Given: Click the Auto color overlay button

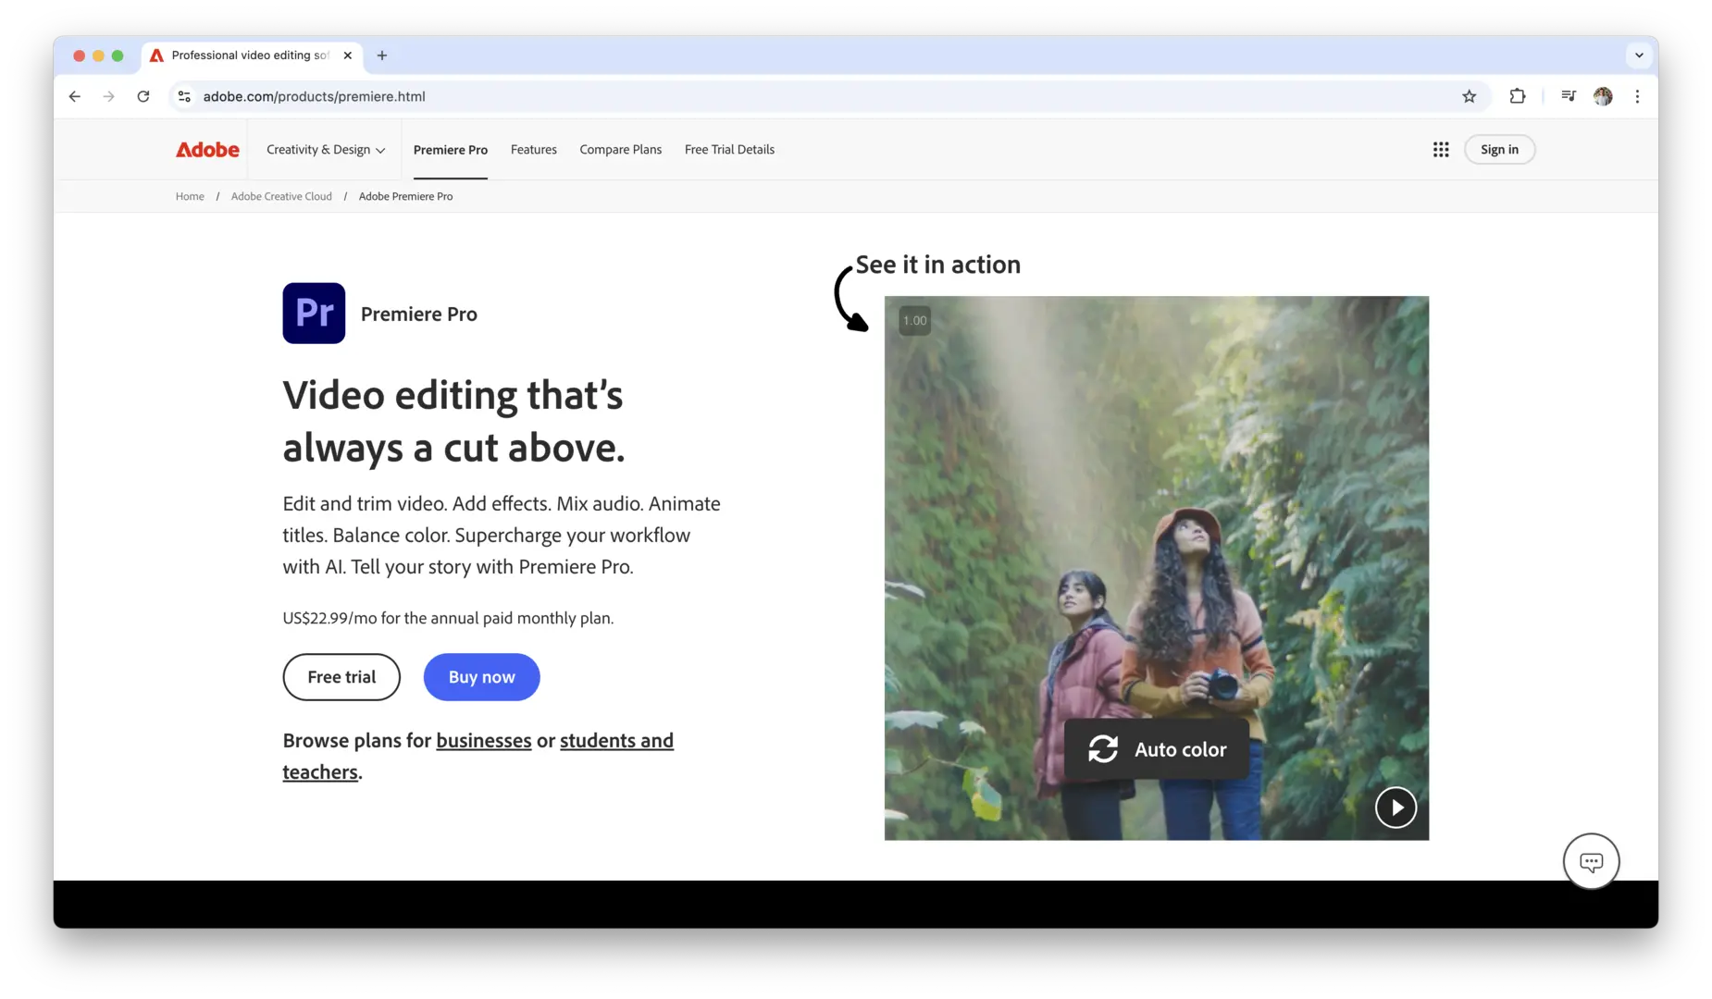Looking at the screenshot, I should point(1157,749).
